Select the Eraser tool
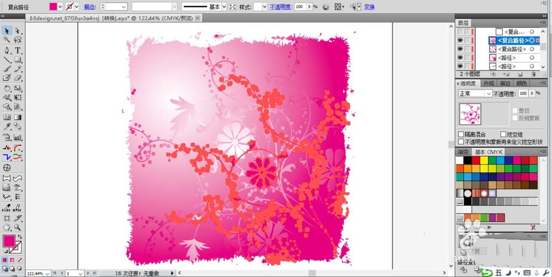 coord(18,78)
